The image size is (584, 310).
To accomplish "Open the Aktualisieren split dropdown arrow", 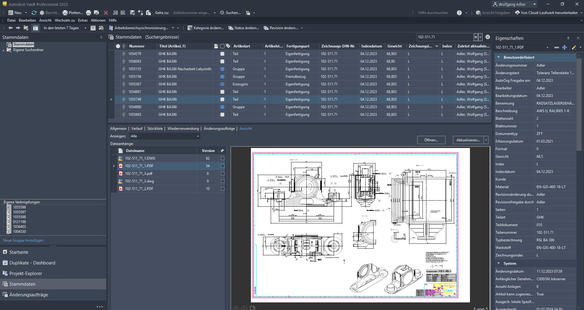I will (x=486, y=140).
